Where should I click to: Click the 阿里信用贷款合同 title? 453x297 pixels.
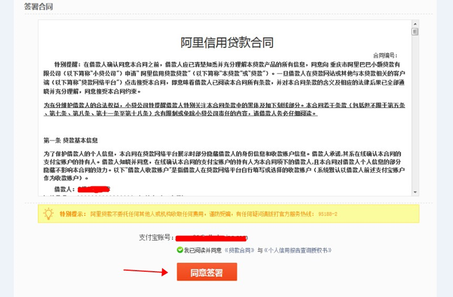(227, 43)
